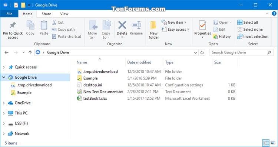Click Select none in ribbon
The width and height of the screenshot is (278, 147).
click(250, 30)
